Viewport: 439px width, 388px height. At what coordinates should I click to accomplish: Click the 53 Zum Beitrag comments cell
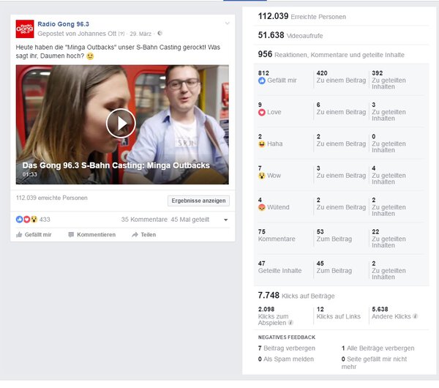tap(334, 236)
